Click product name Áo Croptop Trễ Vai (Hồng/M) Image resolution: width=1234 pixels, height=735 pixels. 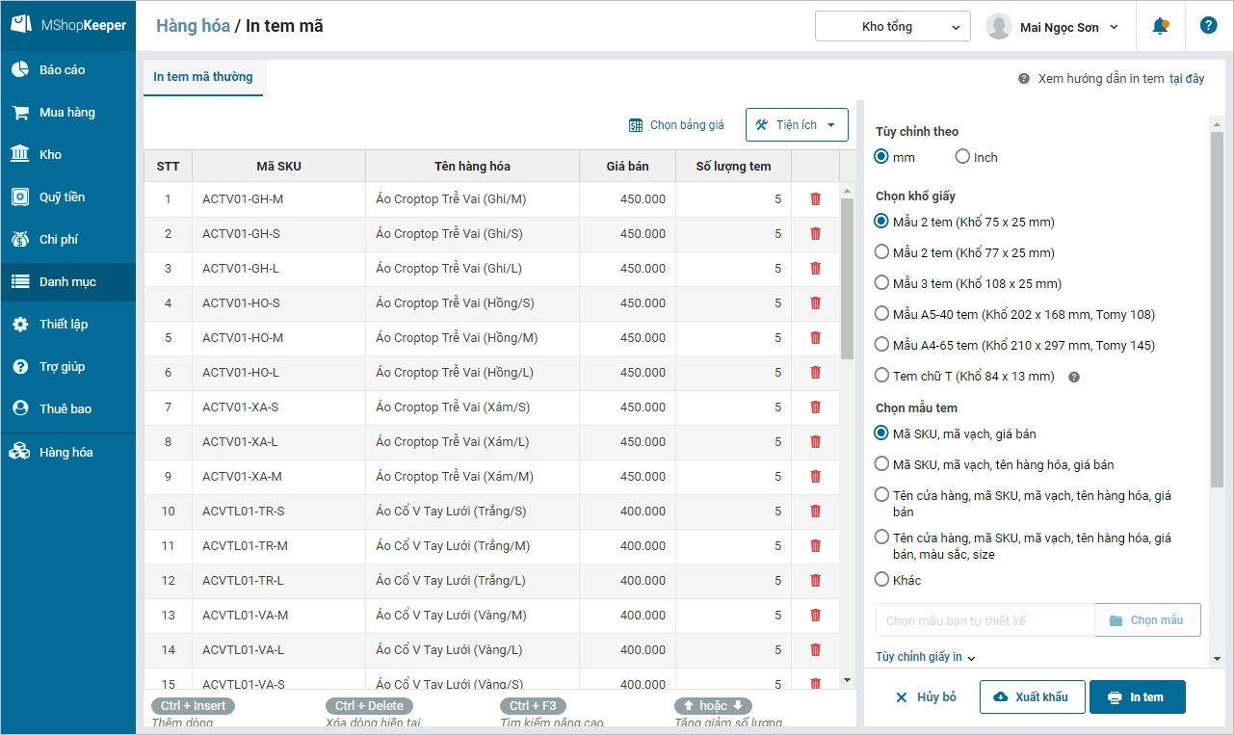(x=457, y=338)
